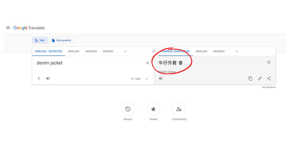Choose Spanish as target language
The height and width of the screenshot is (153, 290).
tap(219, 51)
